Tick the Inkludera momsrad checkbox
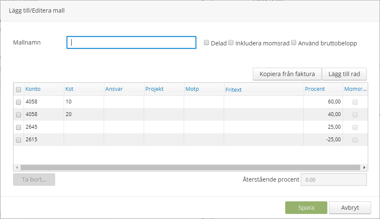 tap(231, 43)
